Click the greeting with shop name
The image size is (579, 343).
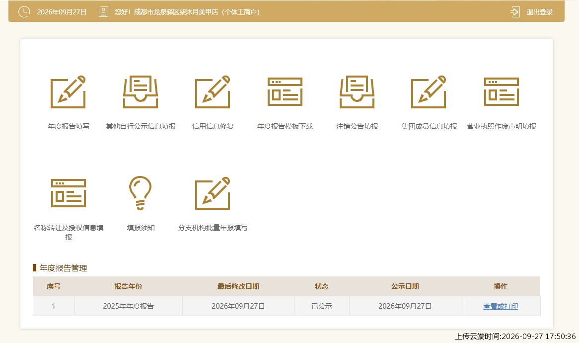(x=187, y=12)
